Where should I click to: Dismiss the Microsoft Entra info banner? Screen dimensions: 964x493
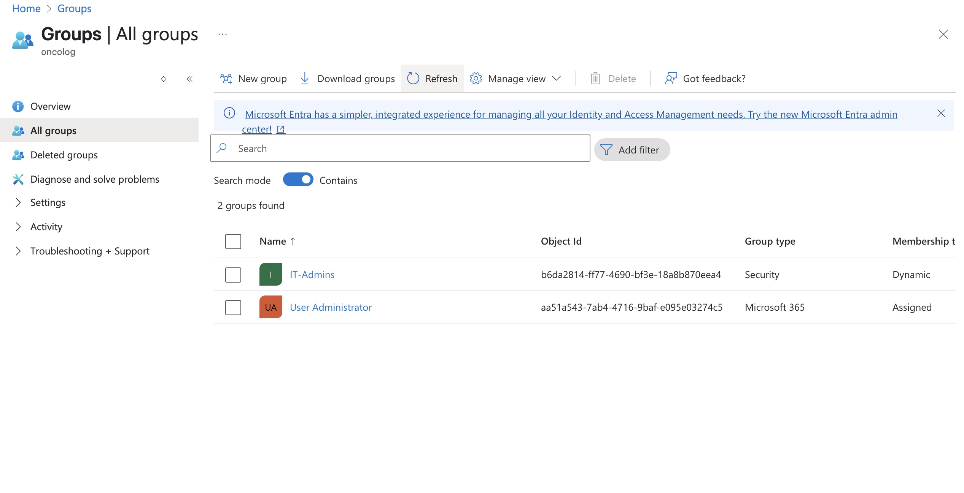(941, 113)
